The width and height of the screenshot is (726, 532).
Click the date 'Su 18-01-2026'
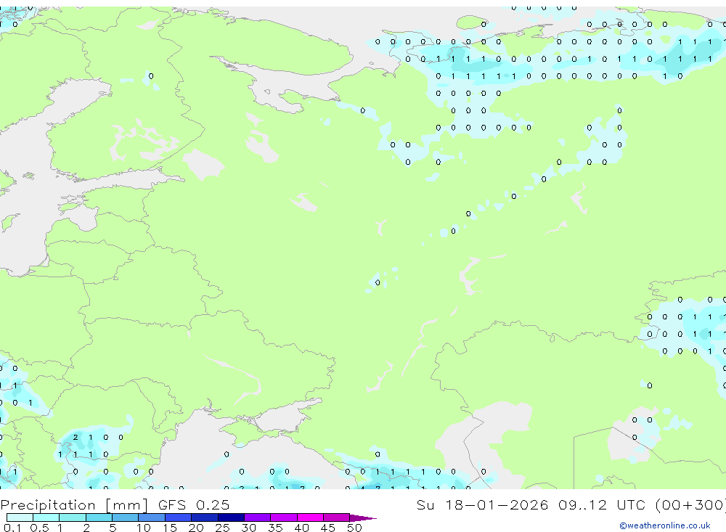pyautogui.click(x=482, y=504)
